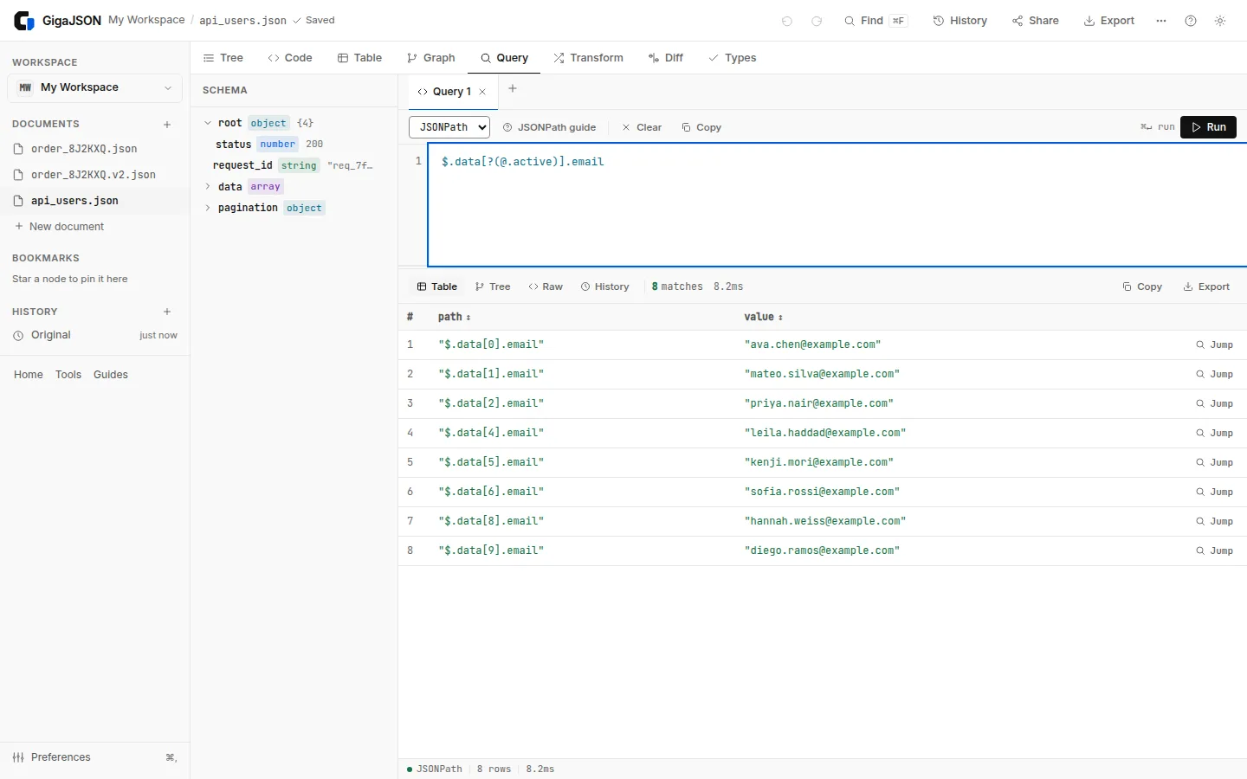Viewport: 1247px width, 779px height.
Task: Open order_8J2KXQ.json document
Action: coord(95,149)
